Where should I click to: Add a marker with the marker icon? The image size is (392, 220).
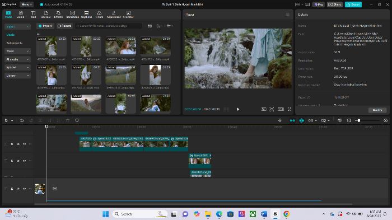[77, 120]
